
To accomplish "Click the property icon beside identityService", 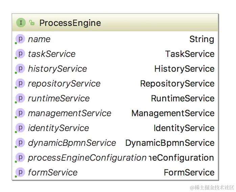I will point(20,128).
